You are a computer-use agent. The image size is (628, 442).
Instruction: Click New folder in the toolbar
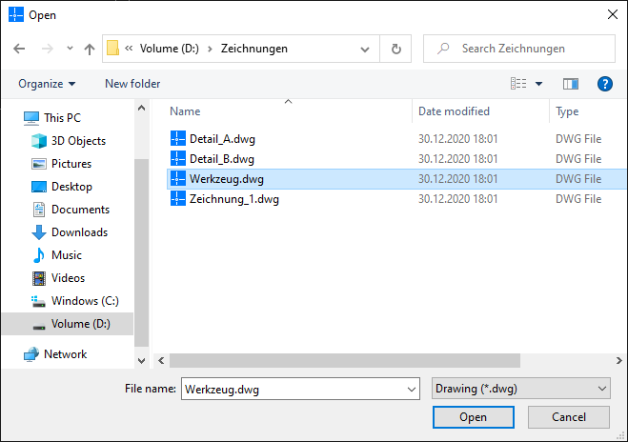tap(132, 84)
